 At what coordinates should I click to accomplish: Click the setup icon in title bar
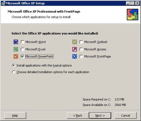click(3, 3)
